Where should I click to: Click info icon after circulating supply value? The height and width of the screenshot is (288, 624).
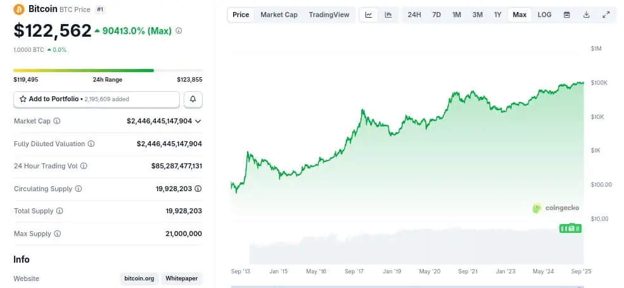198,189
